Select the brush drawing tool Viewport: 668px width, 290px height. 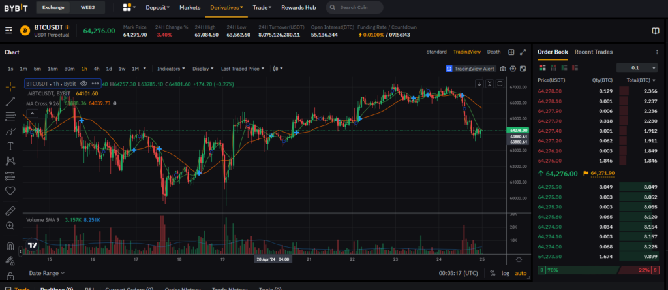click(10, 131)
